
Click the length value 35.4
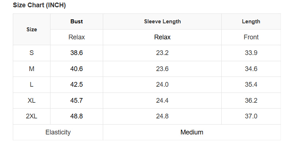pos(251,85)
